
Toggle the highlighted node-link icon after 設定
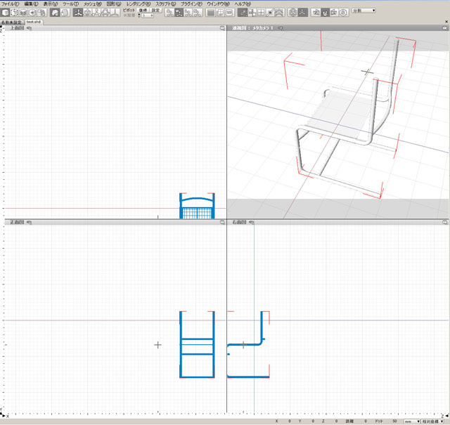(179, 13)
